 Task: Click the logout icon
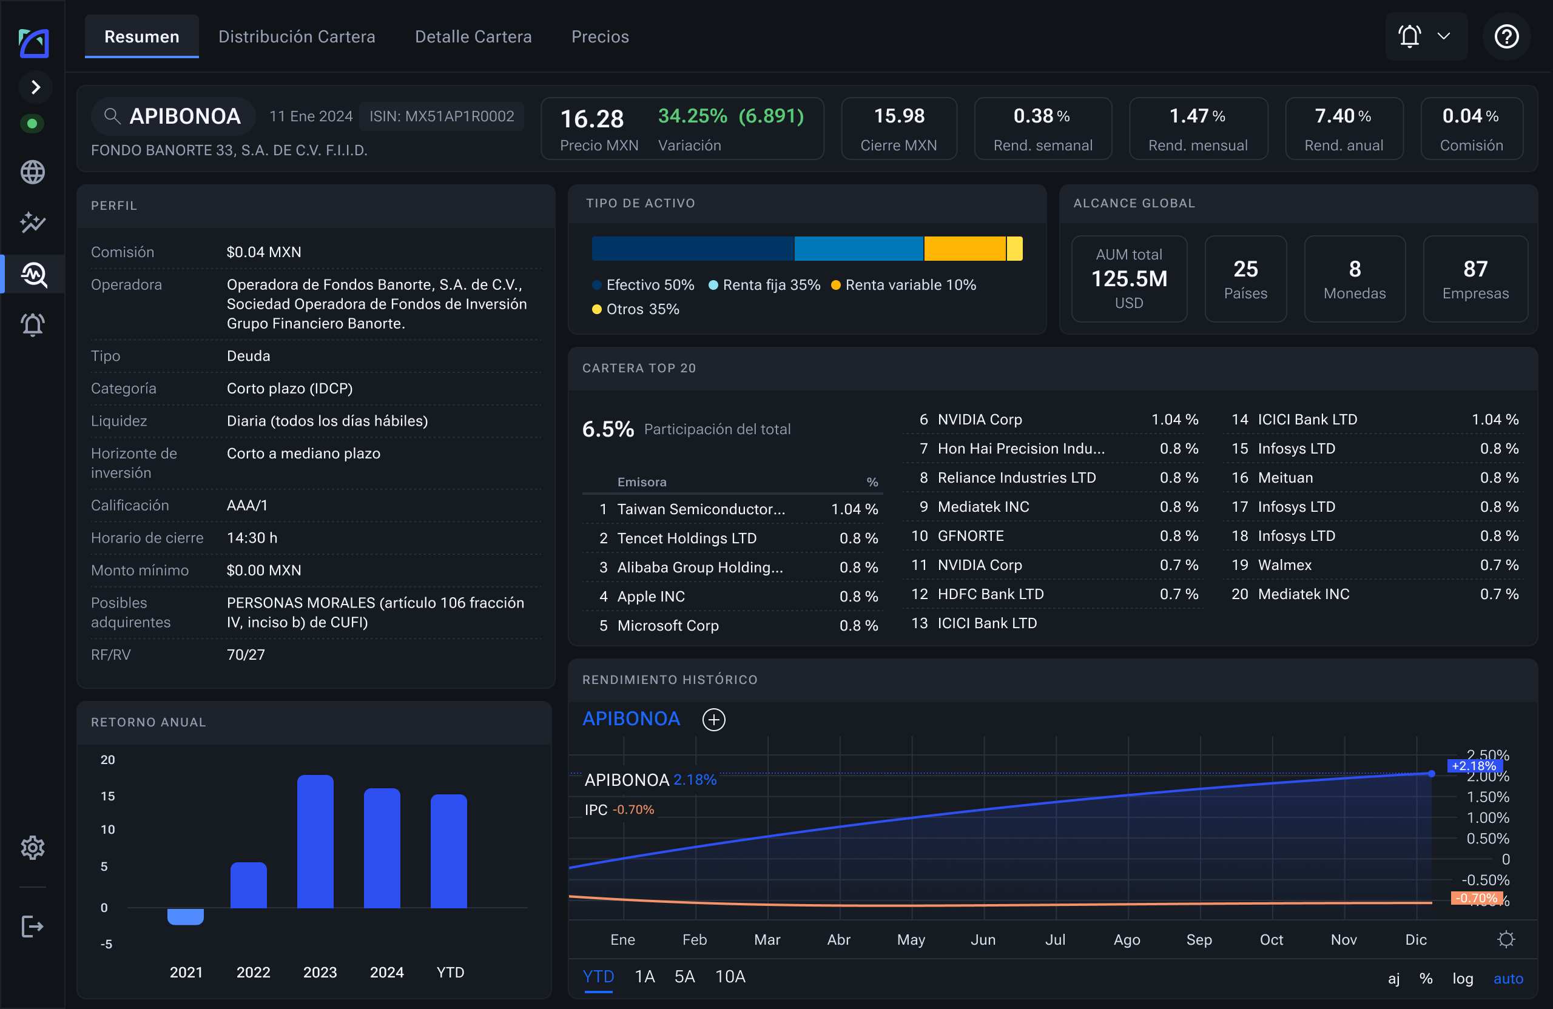[32, 926]
